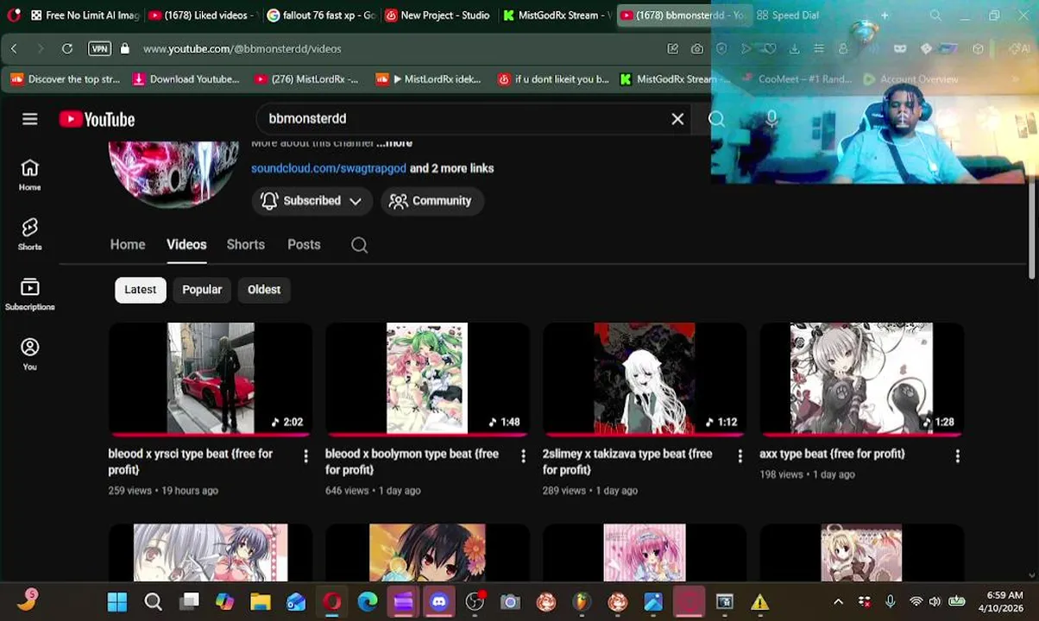Viewport: 1039px width, 621px height.
Task: Open Microsoft Edge from the taskbar
Action: coord(368,602)
